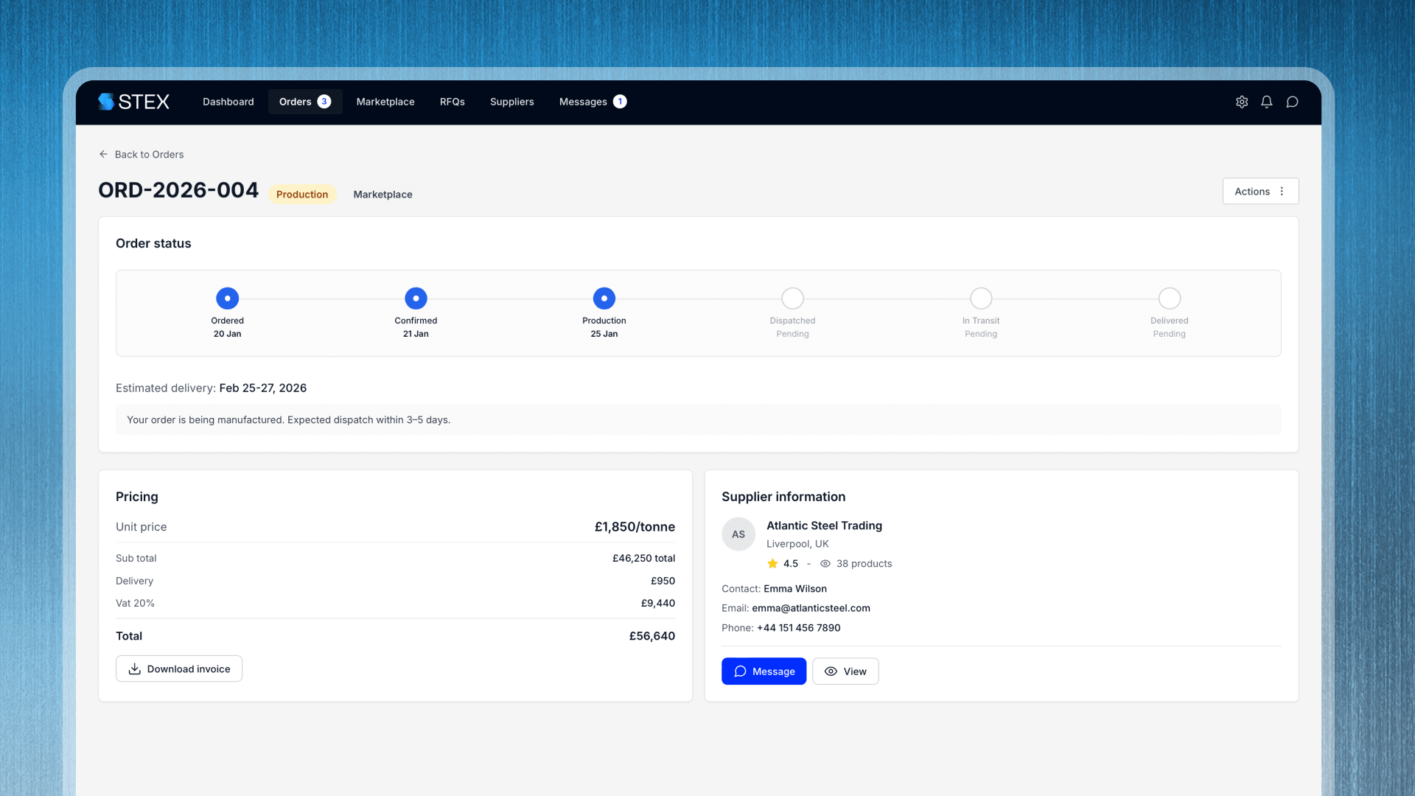Click the back arrow icon
Image resolution: width=1415 pixels, height=796 pixels.
pos(103,154)
